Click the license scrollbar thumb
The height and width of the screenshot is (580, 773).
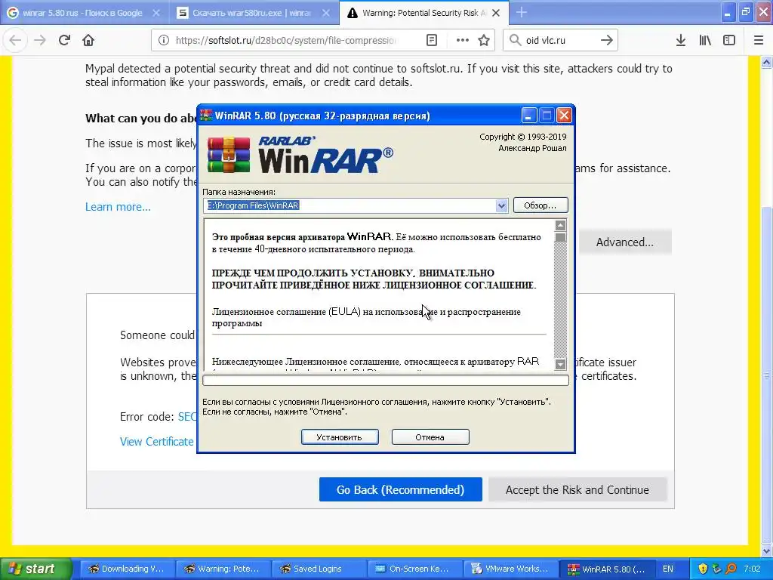561,238
